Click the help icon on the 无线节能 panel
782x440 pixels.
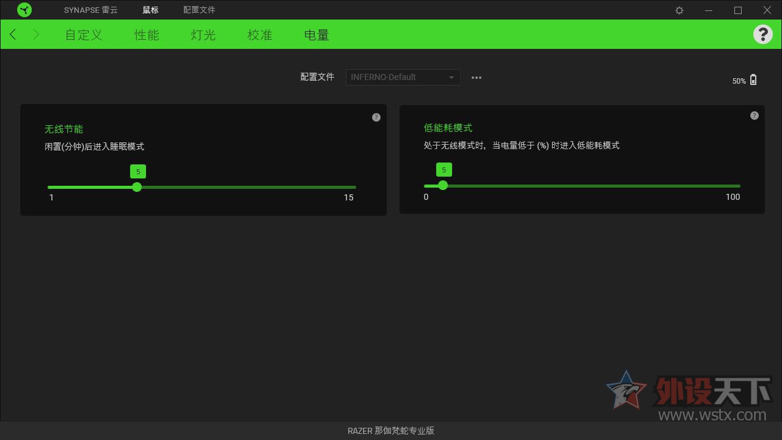coord(376,117)
